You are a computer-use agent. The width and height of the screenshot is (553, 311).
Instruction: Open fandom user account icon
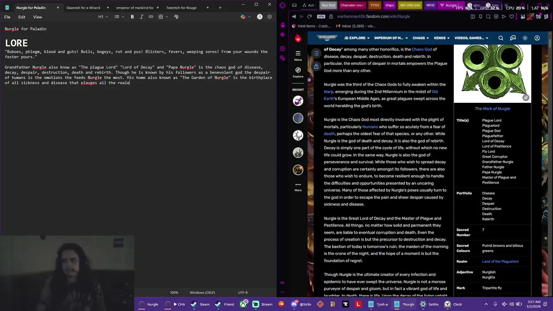click(x=537, y=38)
